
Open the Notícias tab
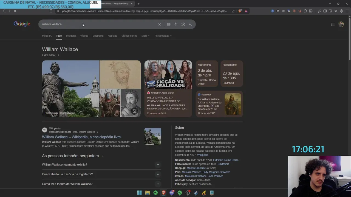coord(112,36)
